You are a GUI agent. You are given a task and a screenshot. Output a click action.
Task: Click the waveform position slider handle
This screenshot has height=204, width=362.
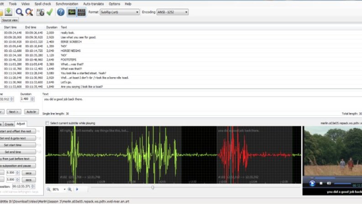pyautogui.click(x=152, y=188)
